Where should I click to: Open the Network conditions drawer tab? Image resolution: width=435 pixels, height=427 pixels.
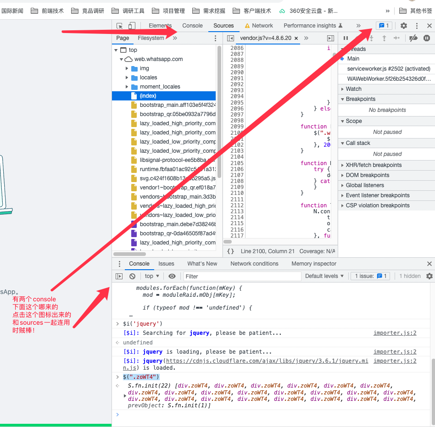254,264
